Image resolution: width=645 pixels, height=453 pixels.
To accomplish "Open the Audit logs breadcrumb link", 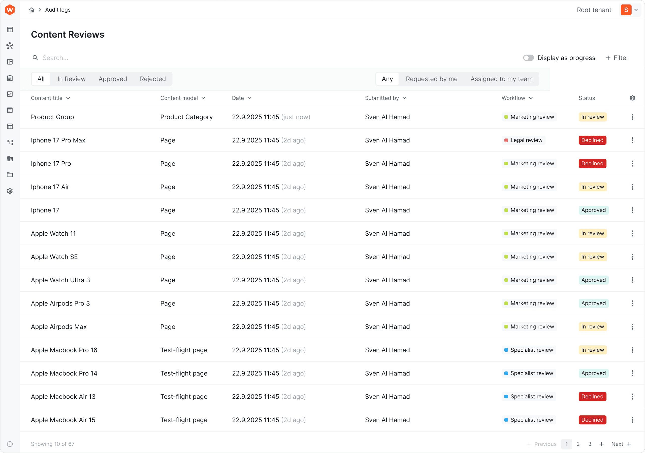I will point(58,10).
